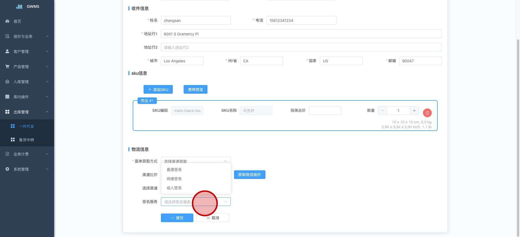Image resolution: width=520 pixels, height=237 pixels.
Task: Click the 客户管理 person icon
Action: (7, 51)
